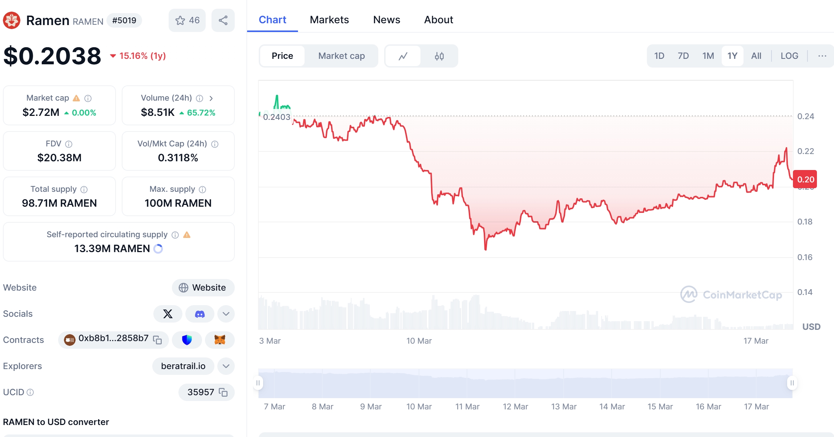The image size is (834, 437).
Task: Open Volume (24h) info icon
Action: [x=200, y=98]
